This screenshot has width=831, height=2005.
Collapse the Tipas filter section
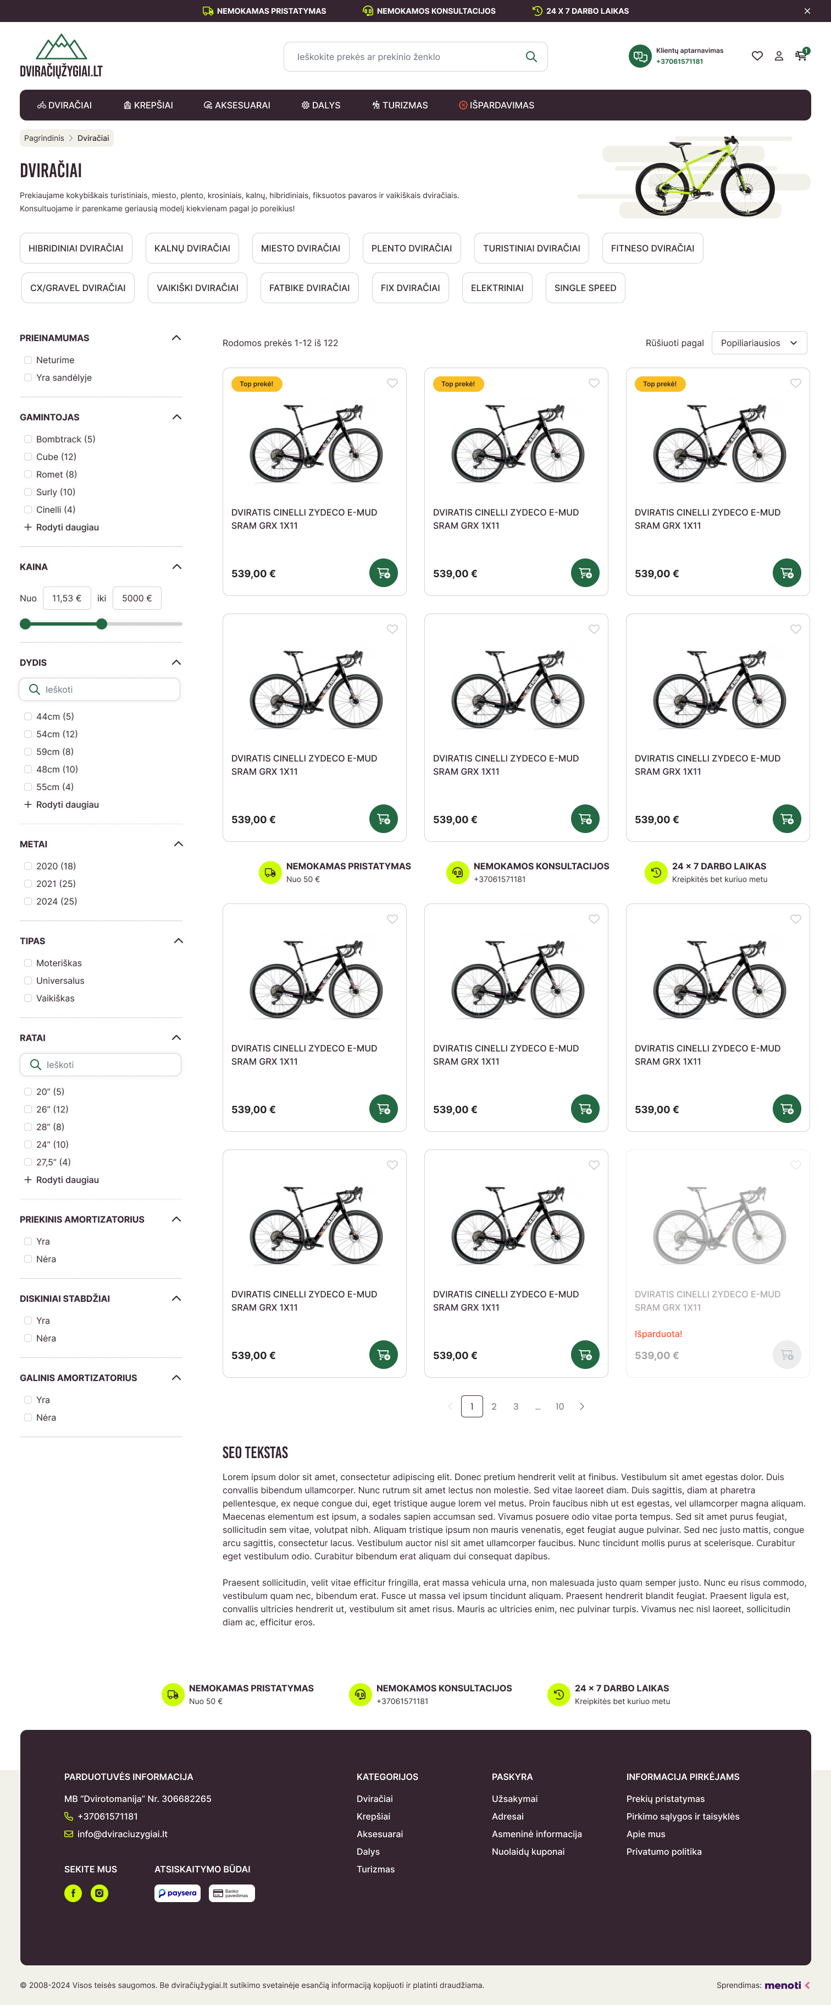click(178, 941)
